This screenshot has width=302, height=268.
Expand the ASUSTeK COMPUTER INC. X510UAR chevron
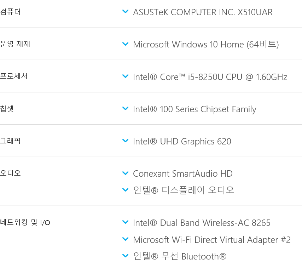126,12
